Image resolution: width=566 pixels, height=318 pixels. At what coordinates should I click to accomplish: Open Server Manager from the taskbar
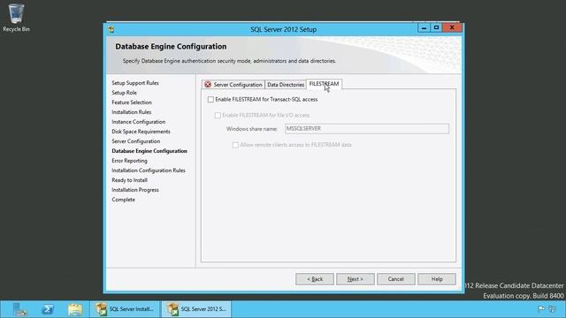[19, 309]
